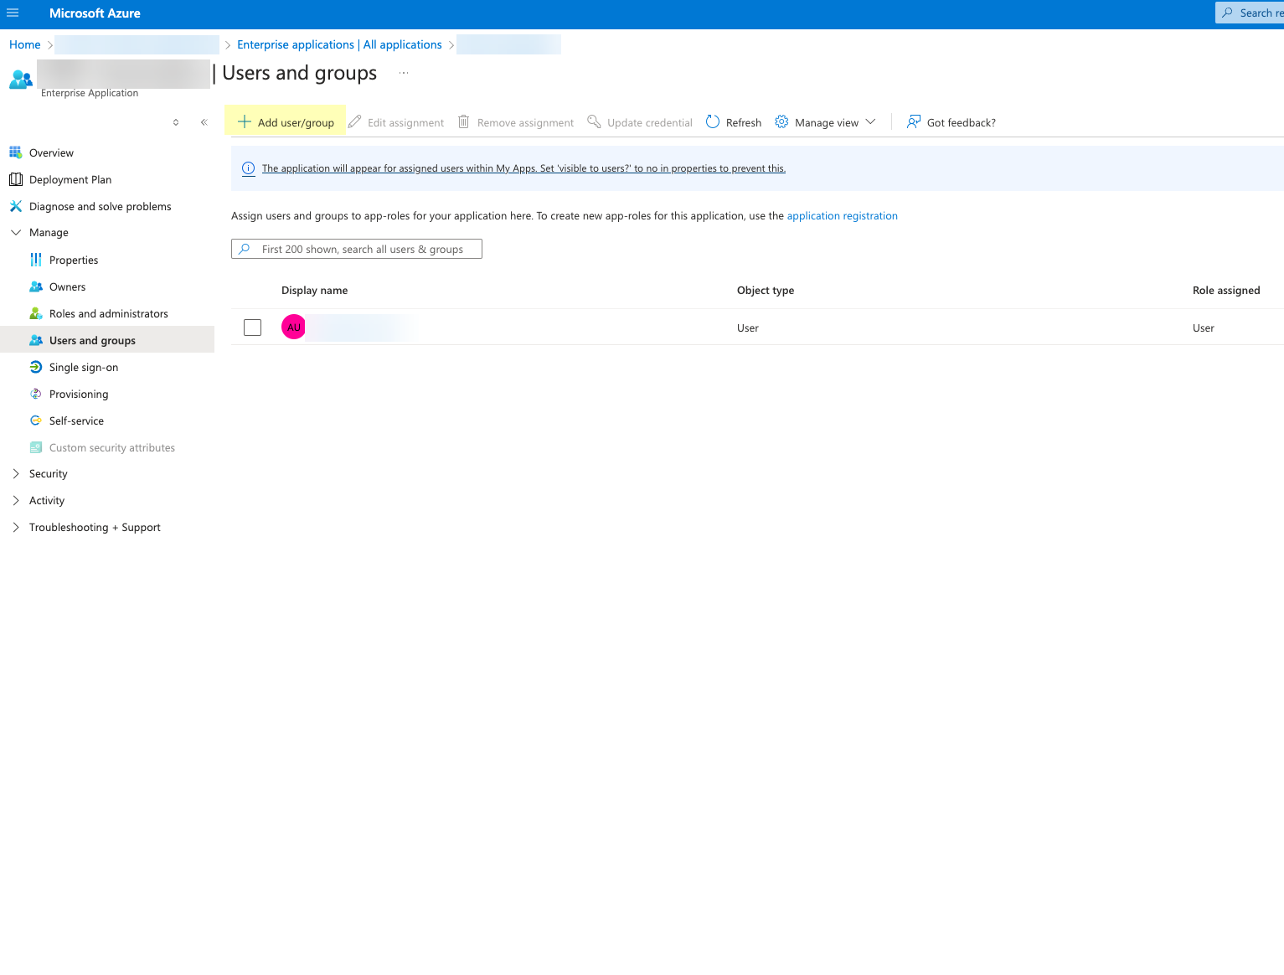
Task: Go to Owners in the sidebar
Action: click(x=67, y=287)
